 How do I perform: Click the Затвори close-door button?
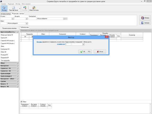click(x=145, y=23)
